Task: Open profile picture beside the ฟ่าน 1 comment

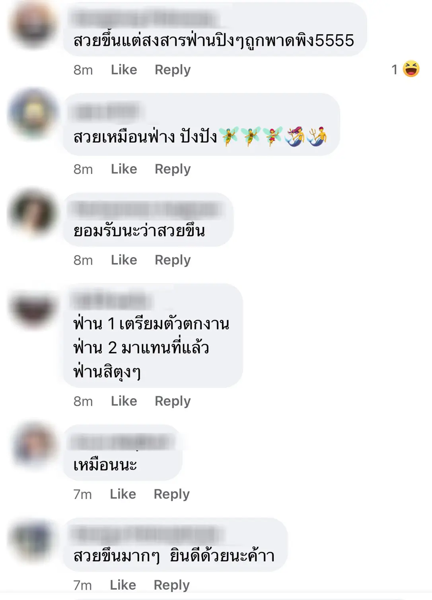Action: (33, 310)
